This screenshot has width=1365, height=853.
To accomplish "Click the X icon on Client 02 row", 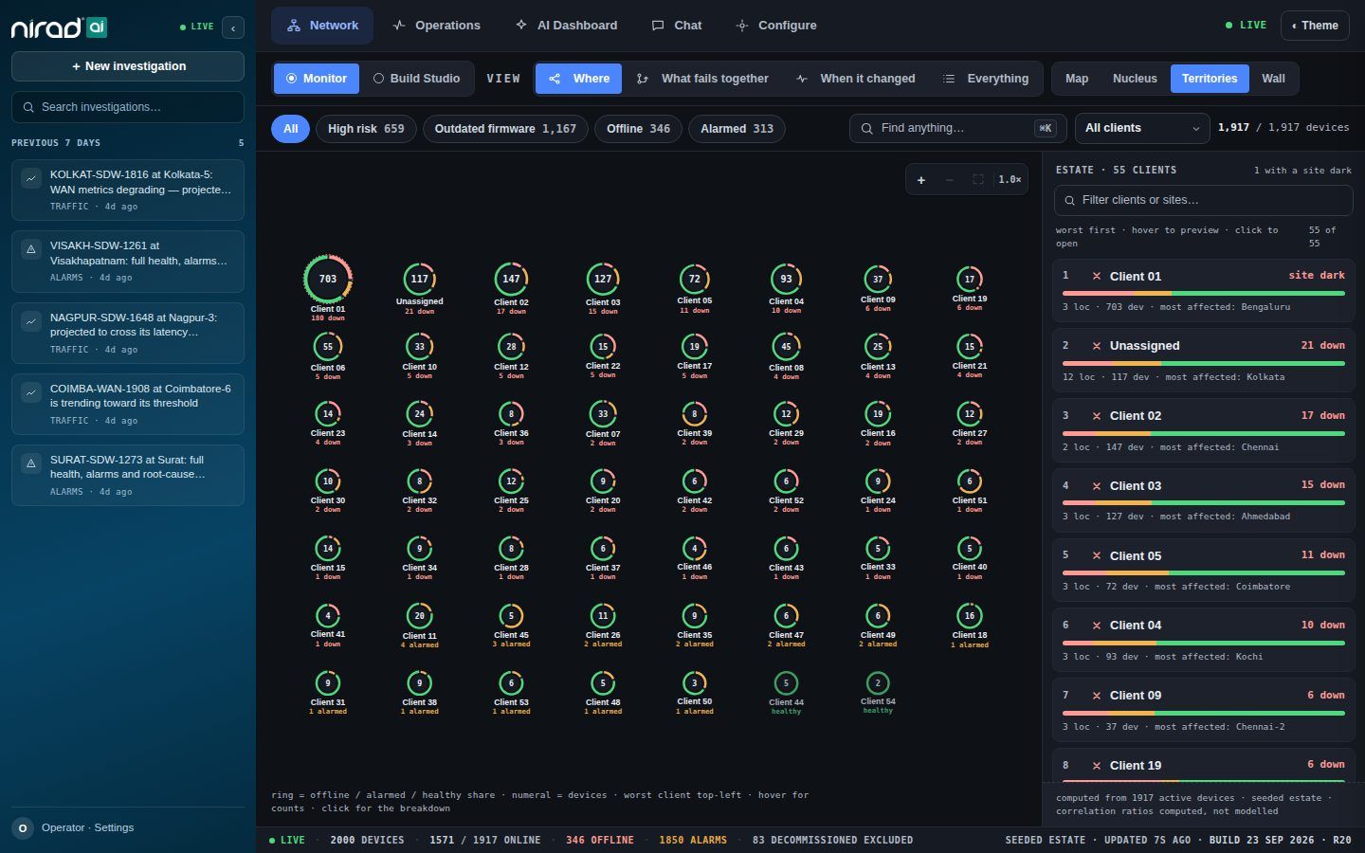I will 1097,416.
